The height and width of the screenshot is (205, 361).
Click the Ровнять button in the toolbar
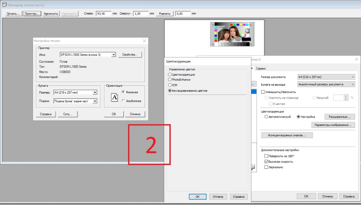pyautogui.click(x=165, y=14)
